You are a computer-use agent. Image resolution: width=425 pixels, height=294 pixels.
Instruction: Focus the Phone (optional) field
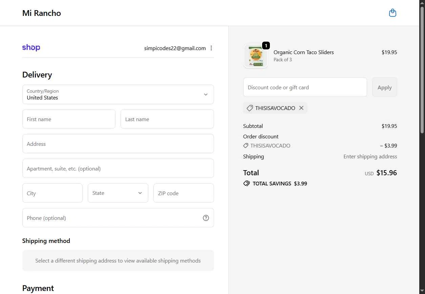click(118, 218)
